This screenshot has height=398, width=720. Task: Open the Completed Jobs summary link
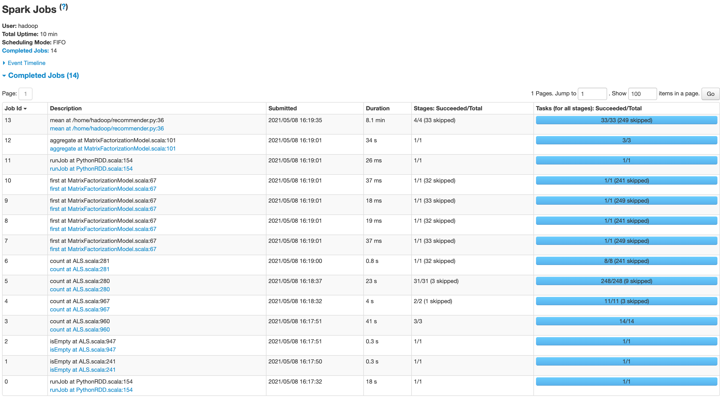click(26, 51)
